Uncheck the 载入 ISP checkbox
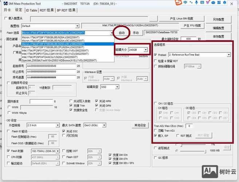 (156, 135)
